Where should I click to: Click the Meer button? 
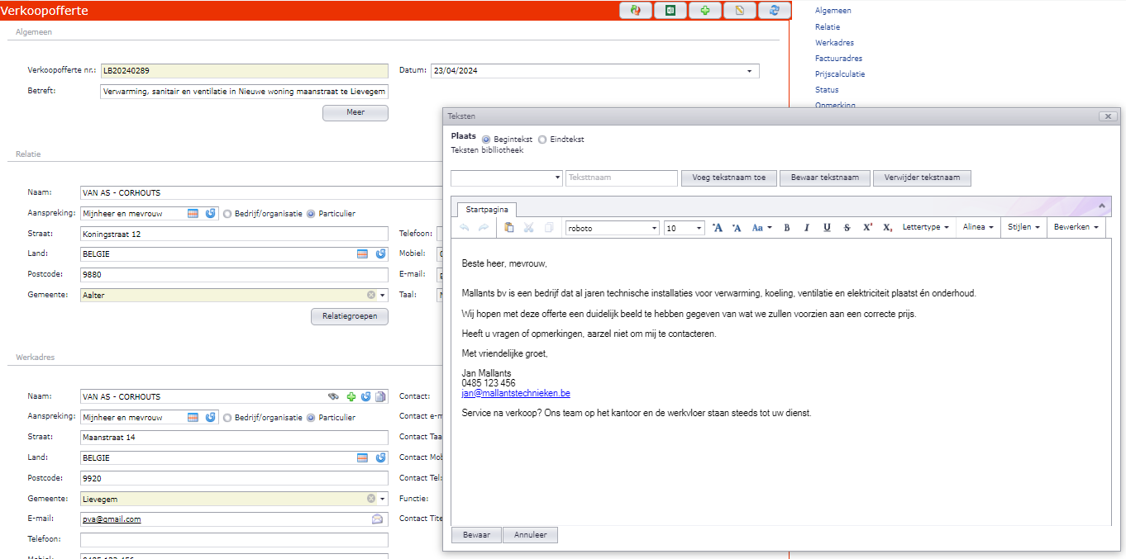click(x=355, y=113)
